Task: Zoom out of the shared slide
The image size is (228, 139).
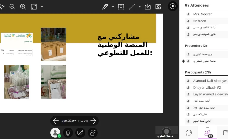Action: coord(12,7)
